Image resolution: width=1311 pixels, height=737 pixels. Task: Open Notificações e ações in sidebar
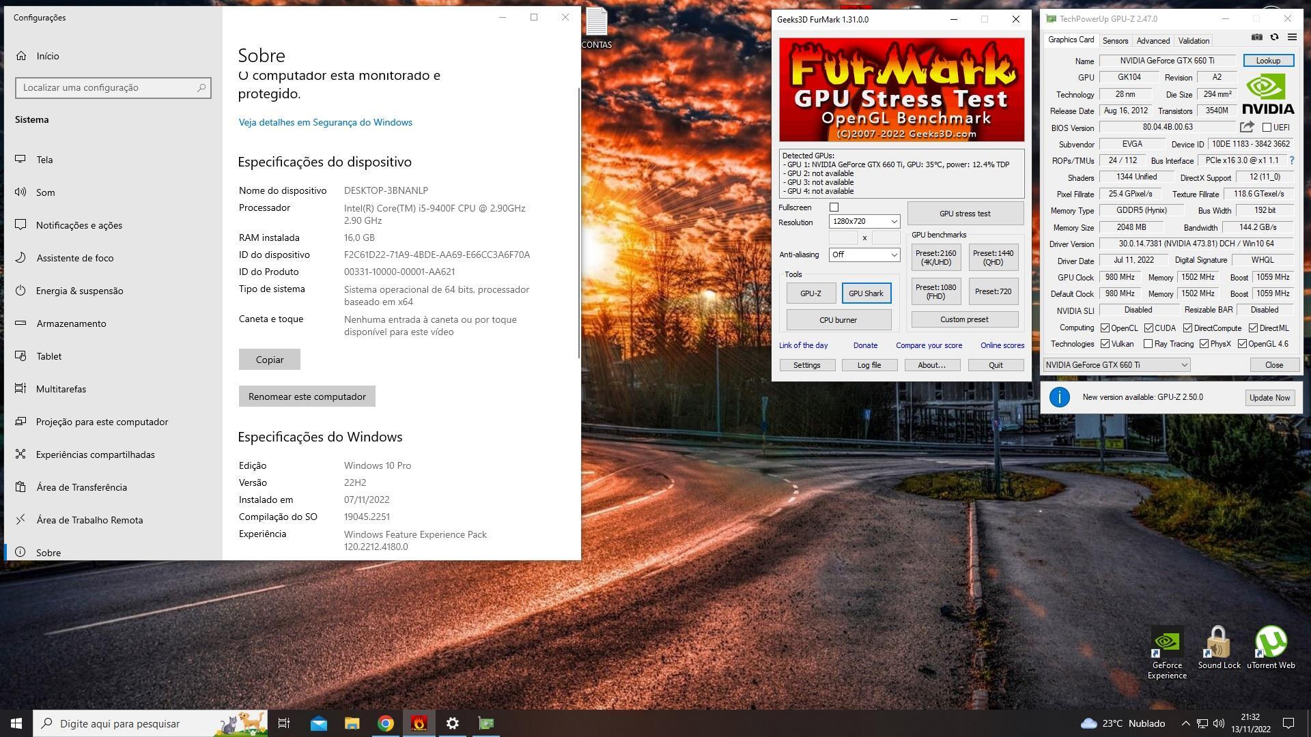[x=113, y=225]
